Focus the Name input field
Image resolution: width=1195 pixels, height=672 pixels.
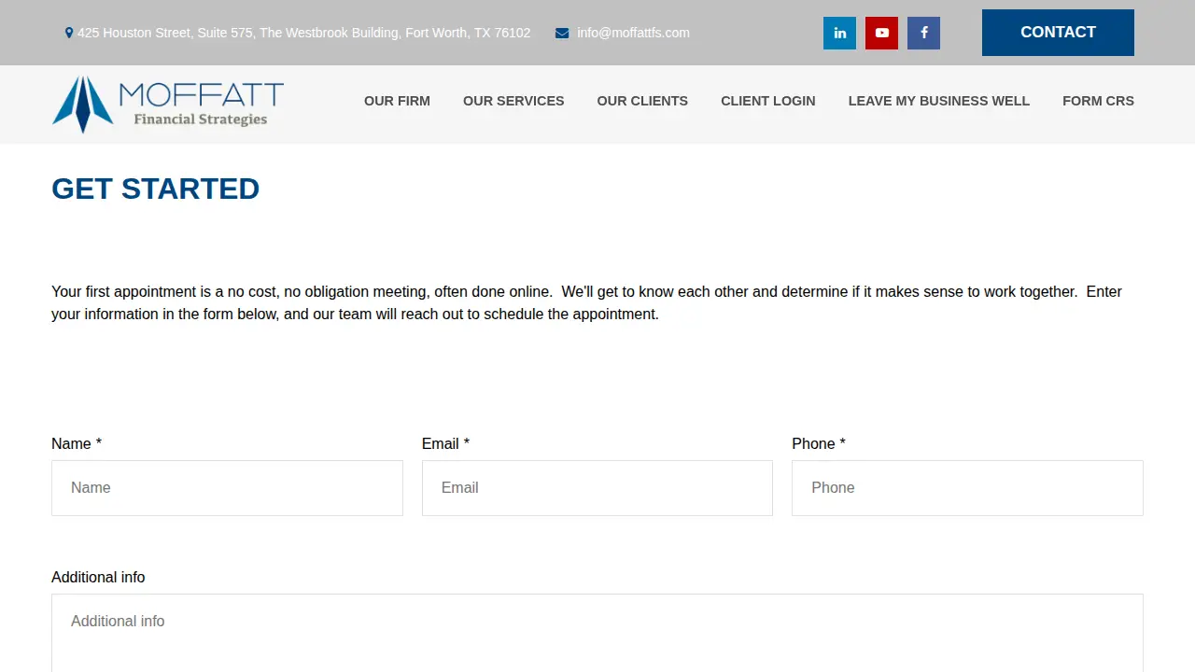(227, 488)
